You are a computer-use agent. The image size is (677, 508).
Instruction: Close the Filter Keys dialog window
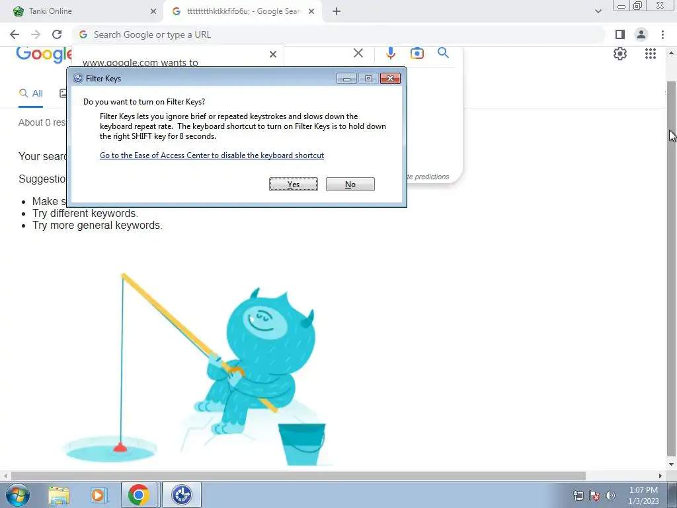pyautogui.click(x=390, y=78)
